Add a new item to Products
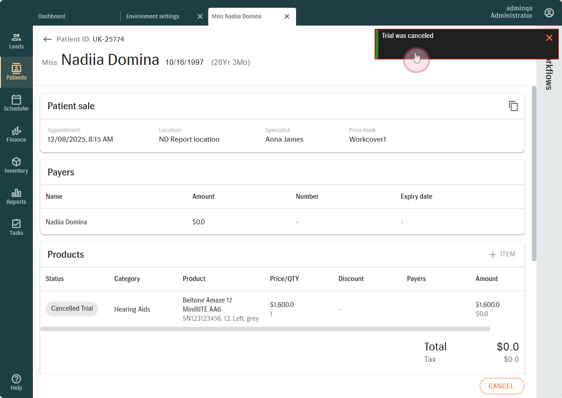Viewport: 562px width, 398px height. pos(502,255)
